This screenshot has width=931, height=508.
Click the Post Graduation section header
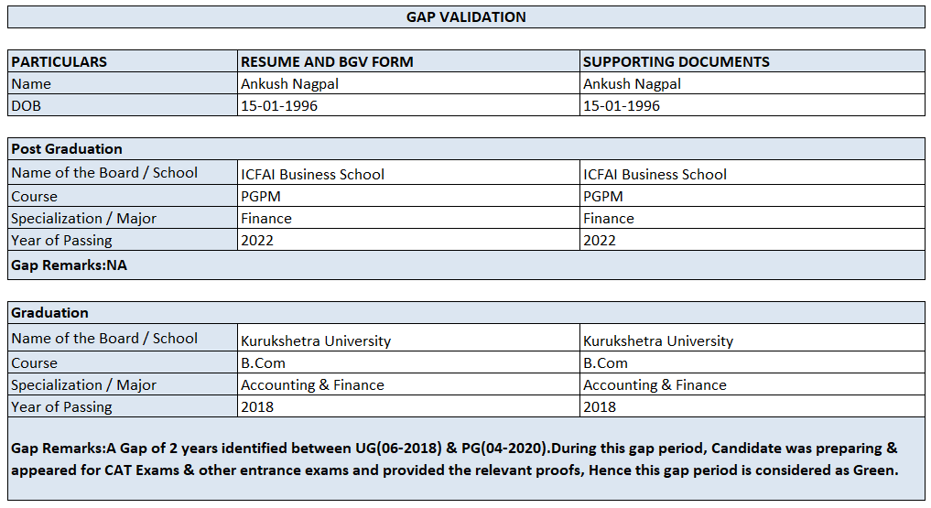click(67, 148)
